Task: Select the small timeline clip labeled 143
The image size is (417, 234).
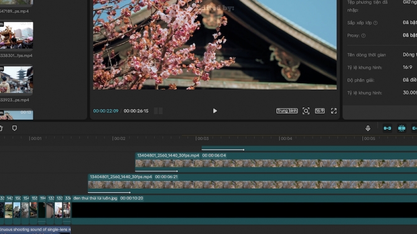Action: 9,210
